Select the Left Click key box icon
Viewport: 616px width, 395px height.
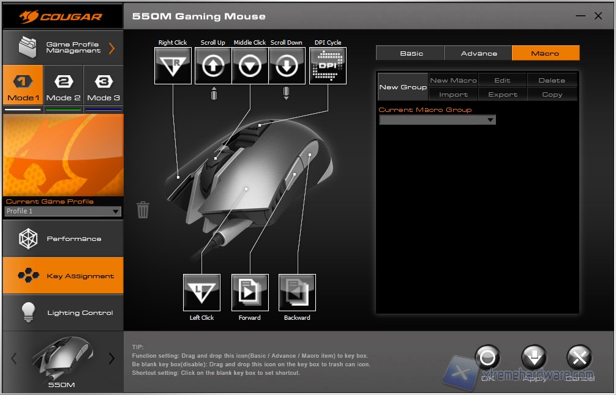[x=201, y=292]
